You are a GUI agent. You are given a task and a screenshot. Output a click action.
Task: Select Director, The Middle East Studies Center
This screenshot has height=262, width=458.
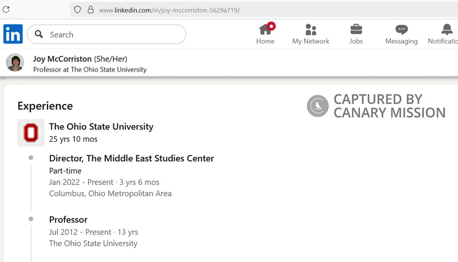tap(132, 158)
